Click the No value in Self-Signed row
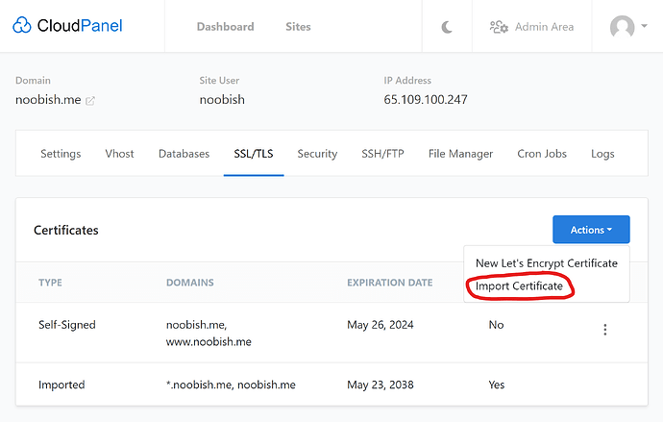Image resolution: width=663 pixels, height=422 pixels. pyautogui.click(x=496, y=325)
